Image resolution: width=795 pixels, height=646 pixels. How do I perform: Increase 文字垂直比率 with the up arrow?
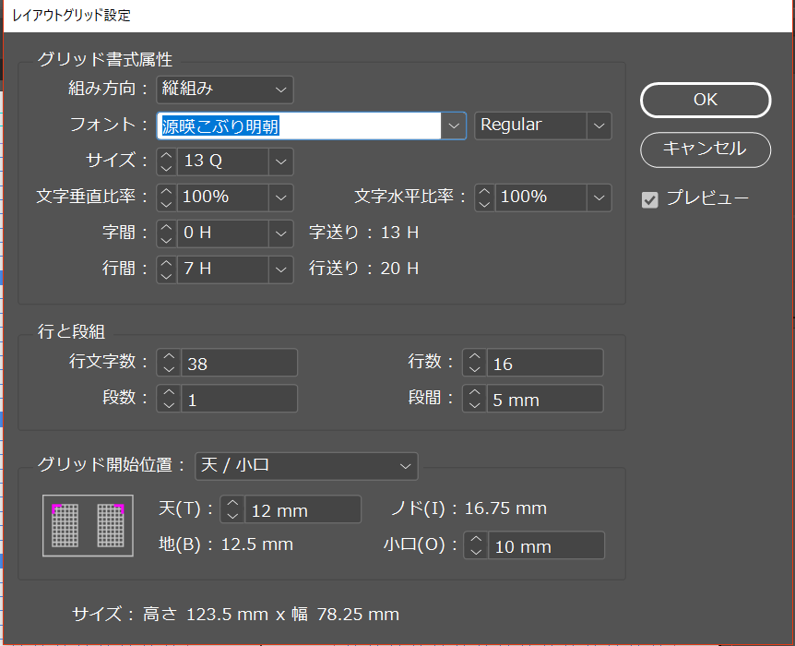coord(166,191)
